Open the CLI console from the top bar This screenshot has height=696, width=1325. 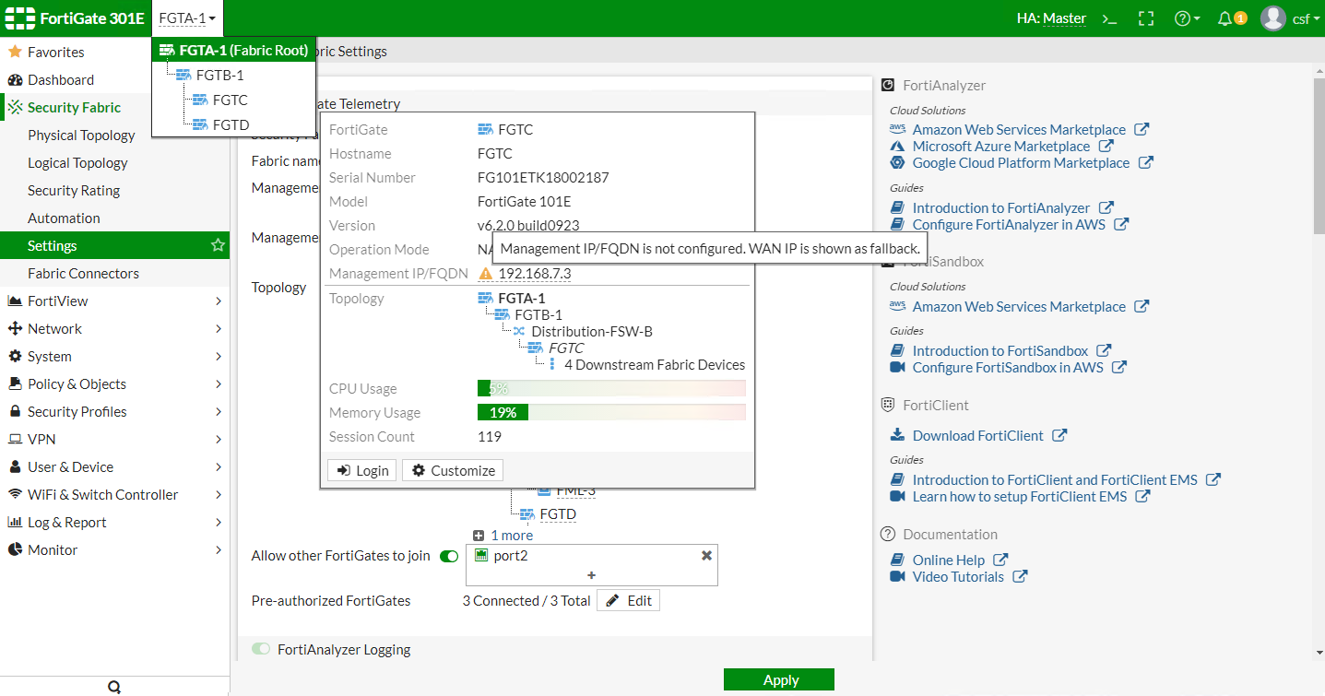[1109, 18]
